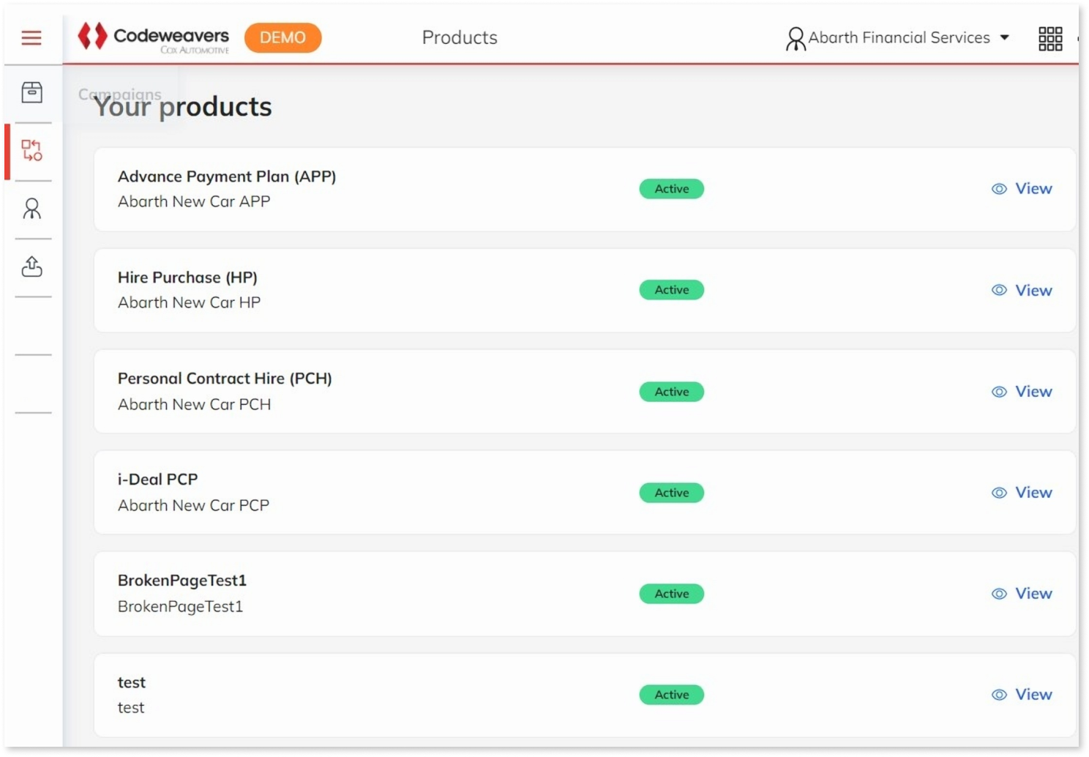Click Active badge for i-Deal PCP
The height and width of the screenshot is (757, 1089).
click(x=672, y=493)
